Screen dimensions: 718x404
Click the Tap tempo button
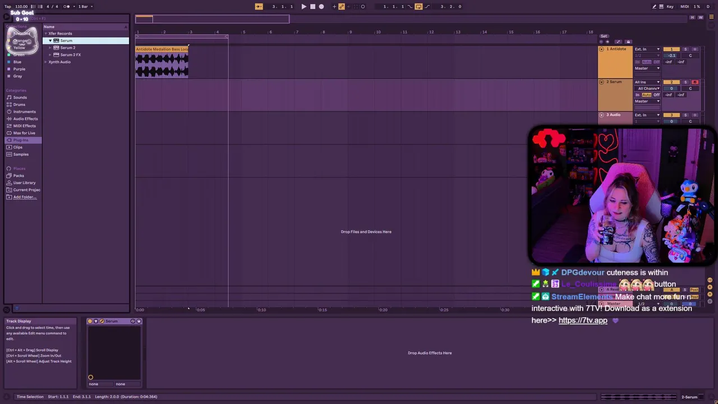pyautogui.click(x=8, y=7)
